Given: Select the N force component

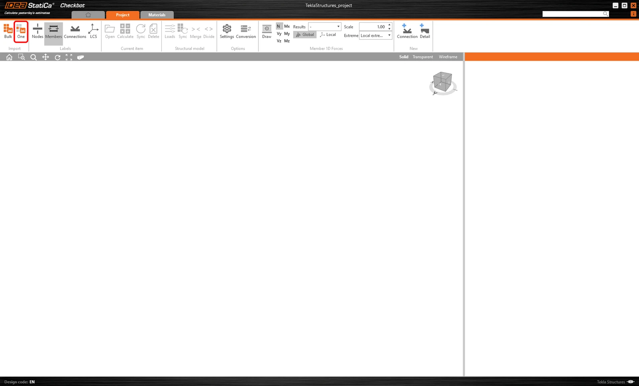Looking at the screenshot, I should (x=279, y=26).
